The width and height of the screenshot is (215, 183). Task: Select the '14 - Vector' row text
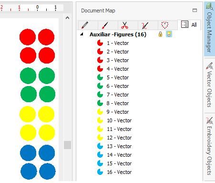click(119, 155)
